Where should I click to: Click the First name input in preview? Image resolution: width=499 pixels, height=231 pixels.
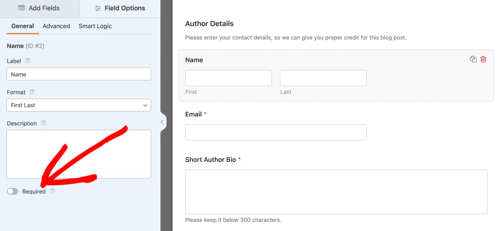tap(229, 78)
